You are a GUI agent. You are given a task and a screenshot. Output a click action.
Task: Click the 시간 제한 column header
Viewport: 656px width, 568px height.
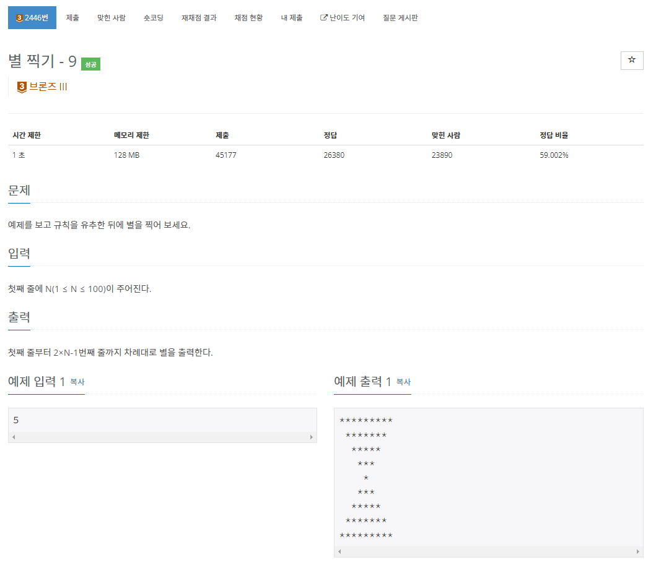pos(27,135)
